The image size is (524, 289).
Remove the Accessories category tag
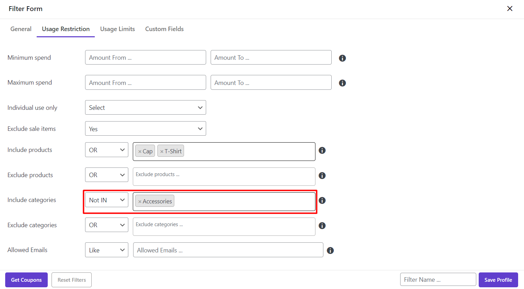click(x=140, y=202)
